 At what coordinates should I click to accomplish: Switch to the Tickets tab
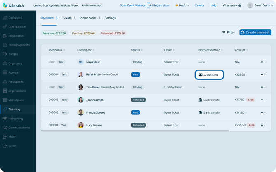tap(68, 18)
